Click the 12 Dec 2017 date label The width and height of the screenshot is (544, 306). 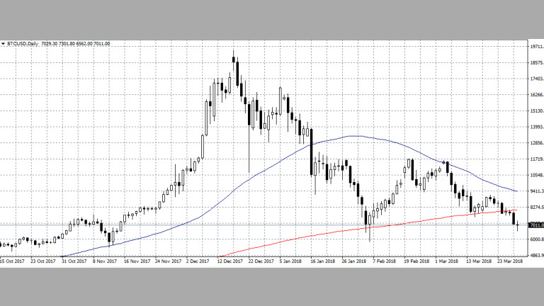click(231, 261)
